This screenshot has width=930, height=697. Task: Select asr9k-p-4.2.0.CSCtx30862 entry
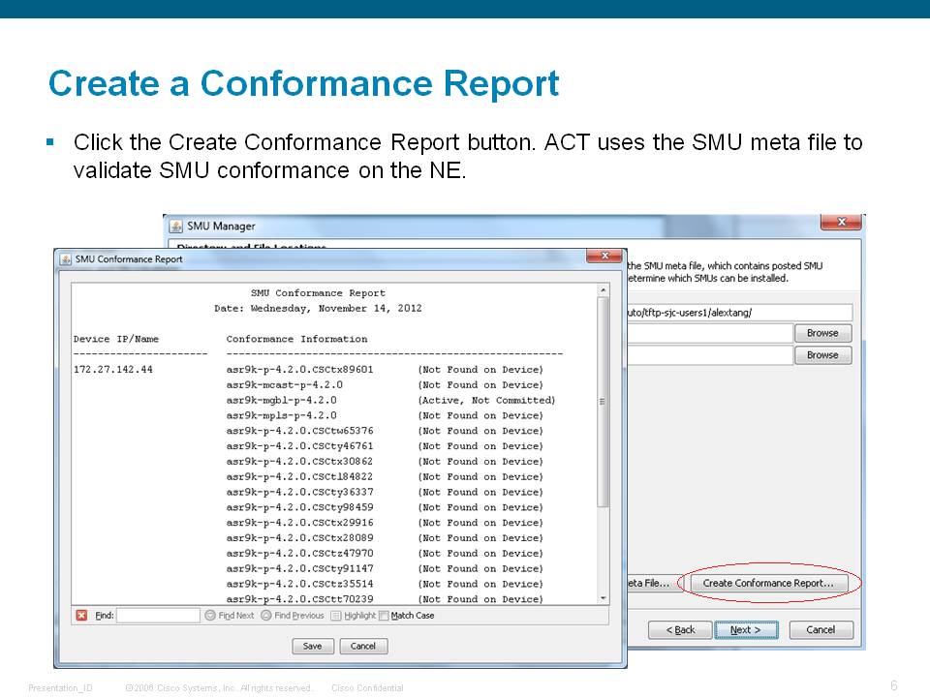tap(299, 462)
